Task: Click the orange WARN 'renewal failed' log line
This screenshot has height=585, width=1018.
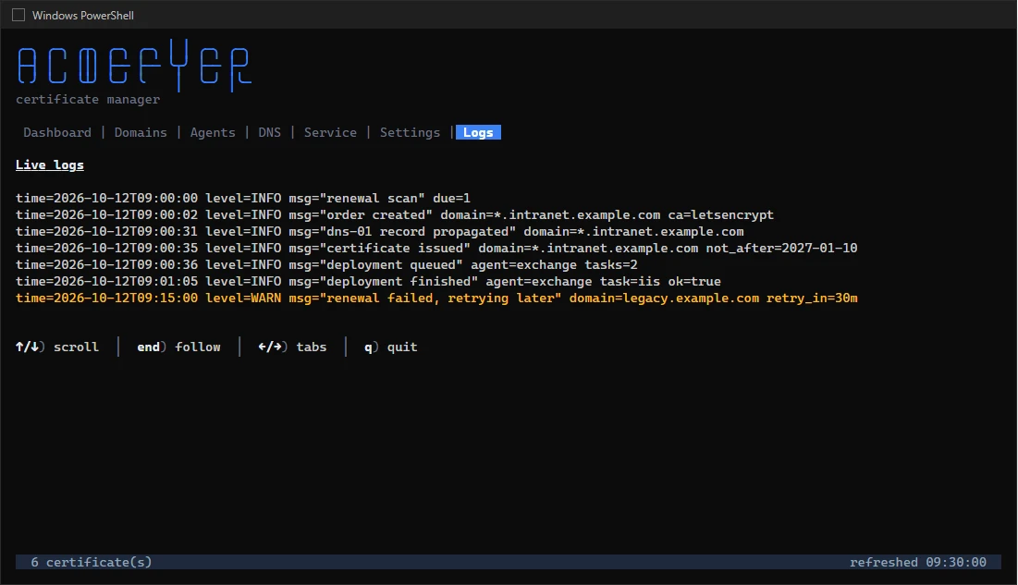Action: tap(436, 298)
